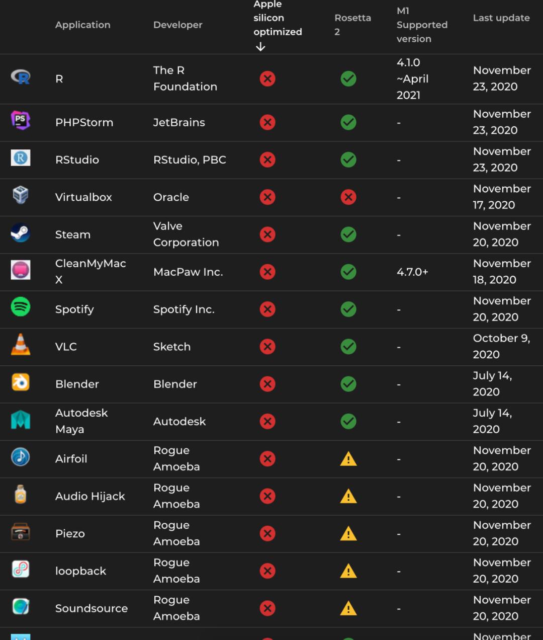Screen dimensions: 543x640
Task: Click the Blender app icon
Action: pyautogui.click(x=21, y=382)
